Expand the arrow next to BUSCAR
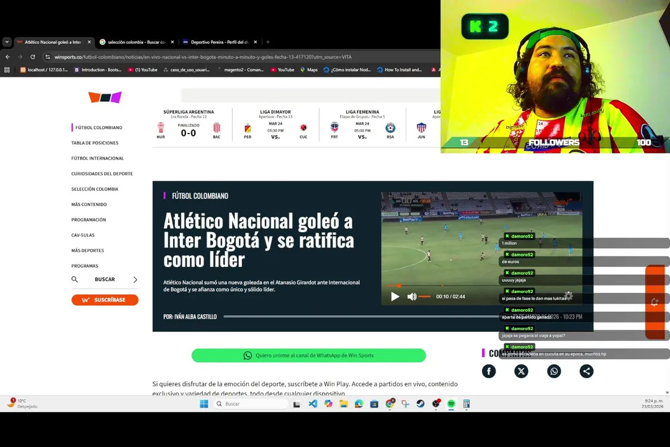Viewport: 670px width, 447px height. coord(135,279)
